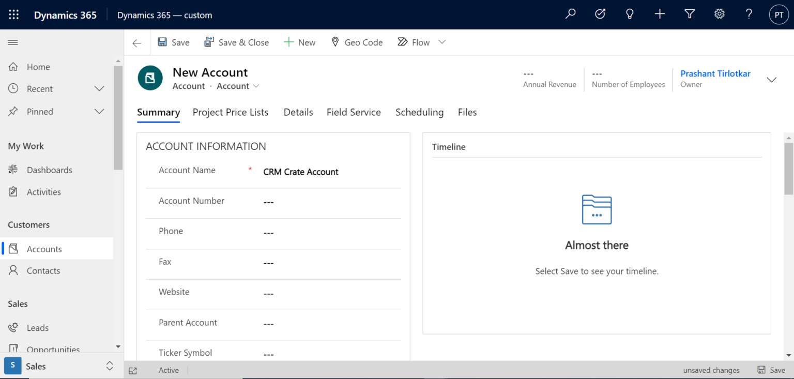This screenshot has width=794, height=379.
Task: Click the filter icon in the top bar
Action: point(690,14)
